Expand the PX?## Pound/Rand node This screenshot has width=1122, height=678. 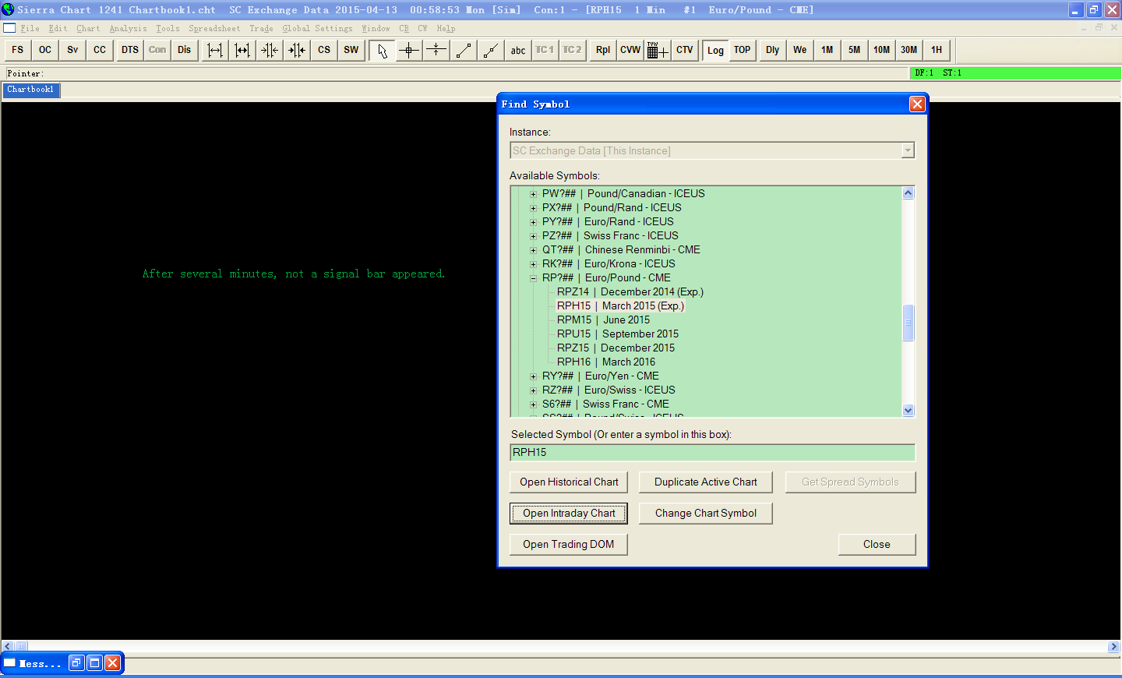[x=533, y=208]
